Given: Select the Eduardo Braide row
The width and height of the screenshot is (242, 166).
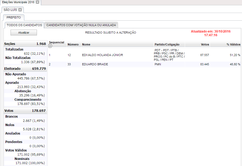Looking at the screenshot, I should tap(95, 64).
